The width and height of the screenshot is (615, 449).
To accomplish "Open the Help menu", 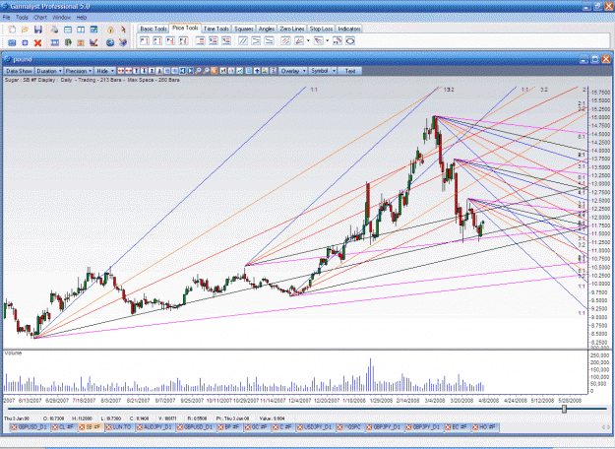I will pyautogui.click(x=82, y=18).
